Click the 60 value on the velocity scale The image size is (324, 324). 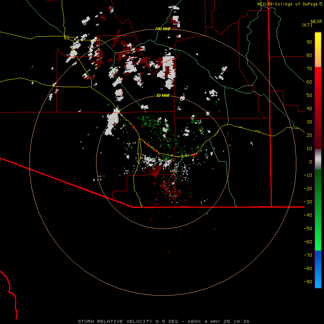click(309, 82)
